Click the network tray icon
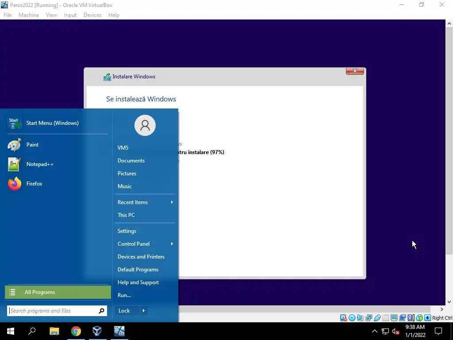Image resolution: width=453 pixels, height=340 pixels. tap(385, 331)
